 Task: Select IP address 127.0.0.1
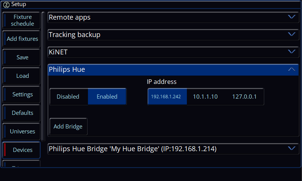click(x=244, y=97)
